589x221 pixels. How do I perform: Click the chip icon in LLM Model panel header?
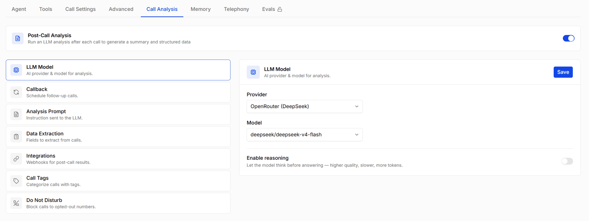coord(253,72)
